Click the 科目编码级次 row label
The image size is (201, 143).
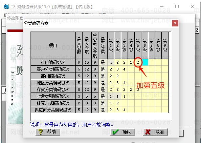coord(53,62)
